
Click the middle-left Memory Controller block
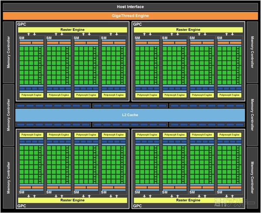coord(8,115)
